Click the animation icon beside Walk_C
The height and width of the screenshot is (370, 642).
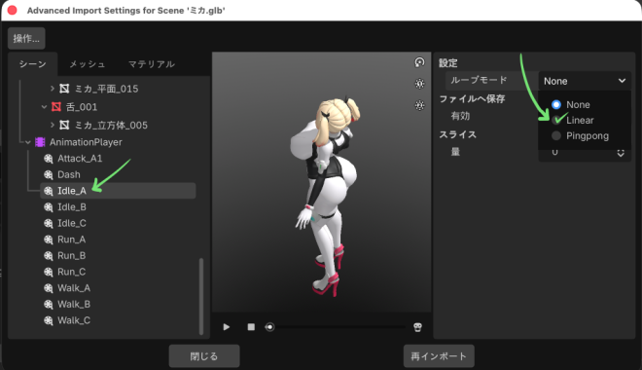coord(49,320)
